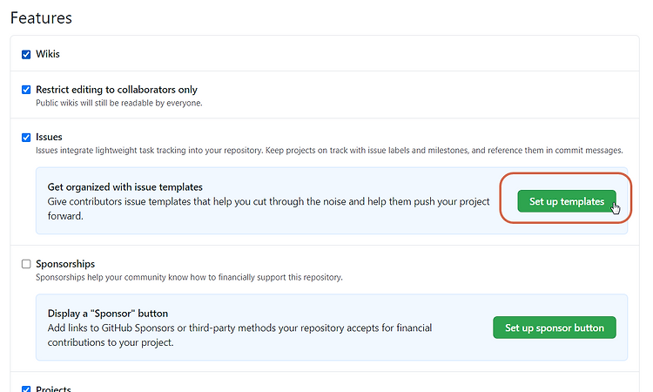
Task: Click the Restrict editing to collaborators only label
Action: pyautogui.click(x=117, y=90)
